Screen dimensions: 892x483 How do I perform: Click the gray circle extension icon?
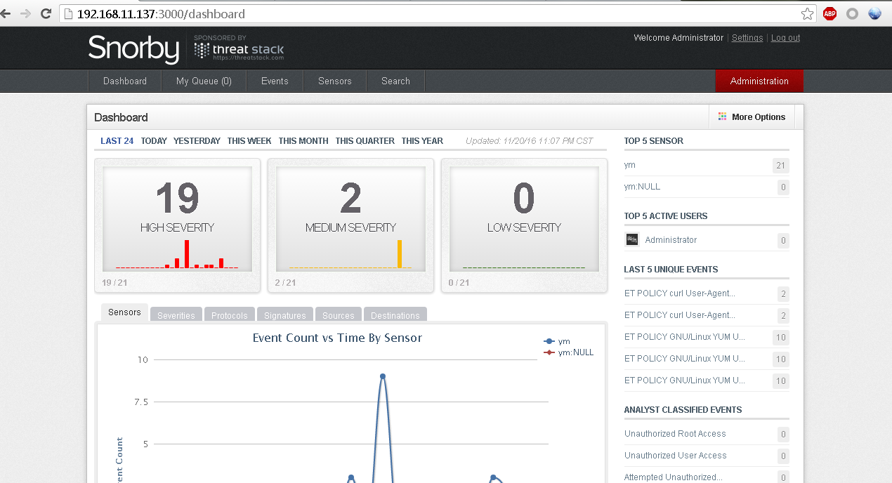click(x=852, y=13)
